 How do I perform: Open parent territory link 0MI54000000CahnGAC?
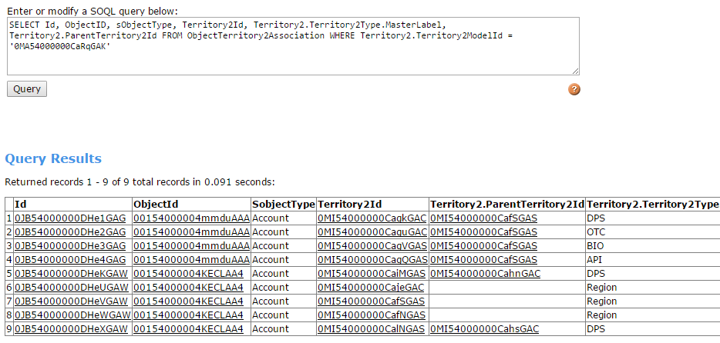pos(485,273)
